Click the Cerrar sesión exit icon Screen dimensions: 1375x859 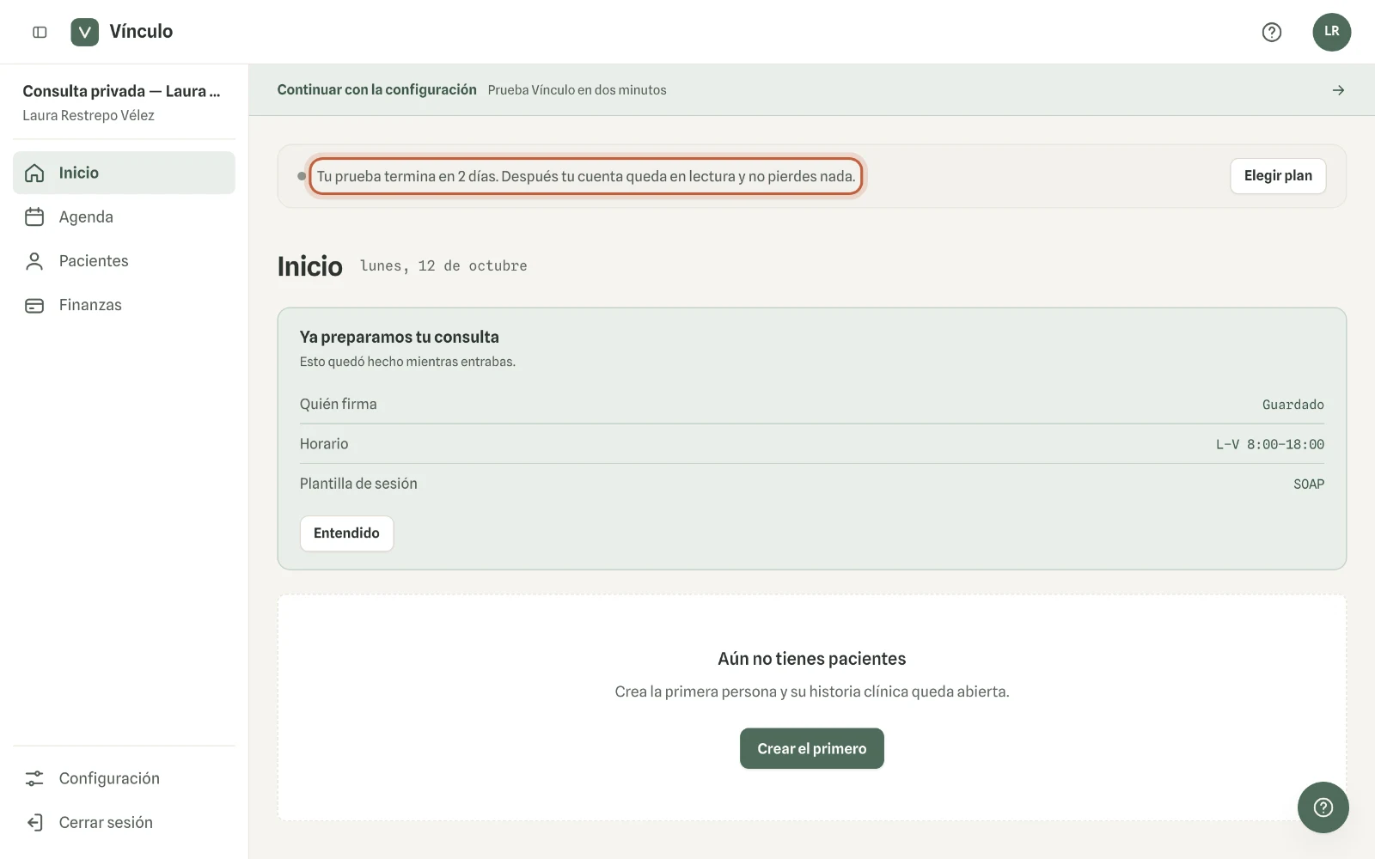(x=34, y=822)
